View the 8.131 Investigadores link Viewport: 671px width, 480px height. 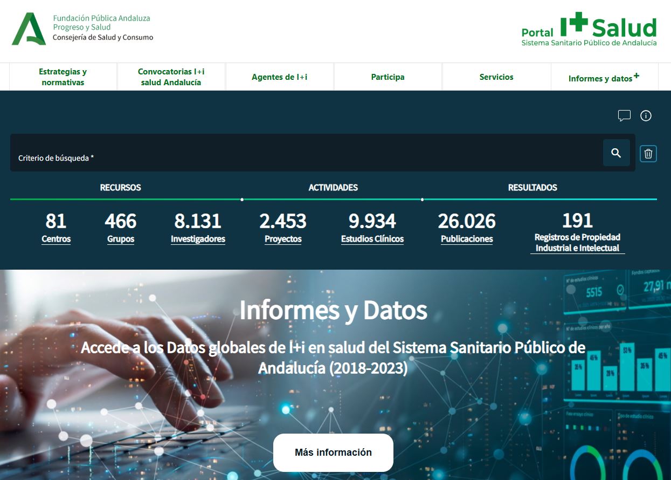(198, 239)
